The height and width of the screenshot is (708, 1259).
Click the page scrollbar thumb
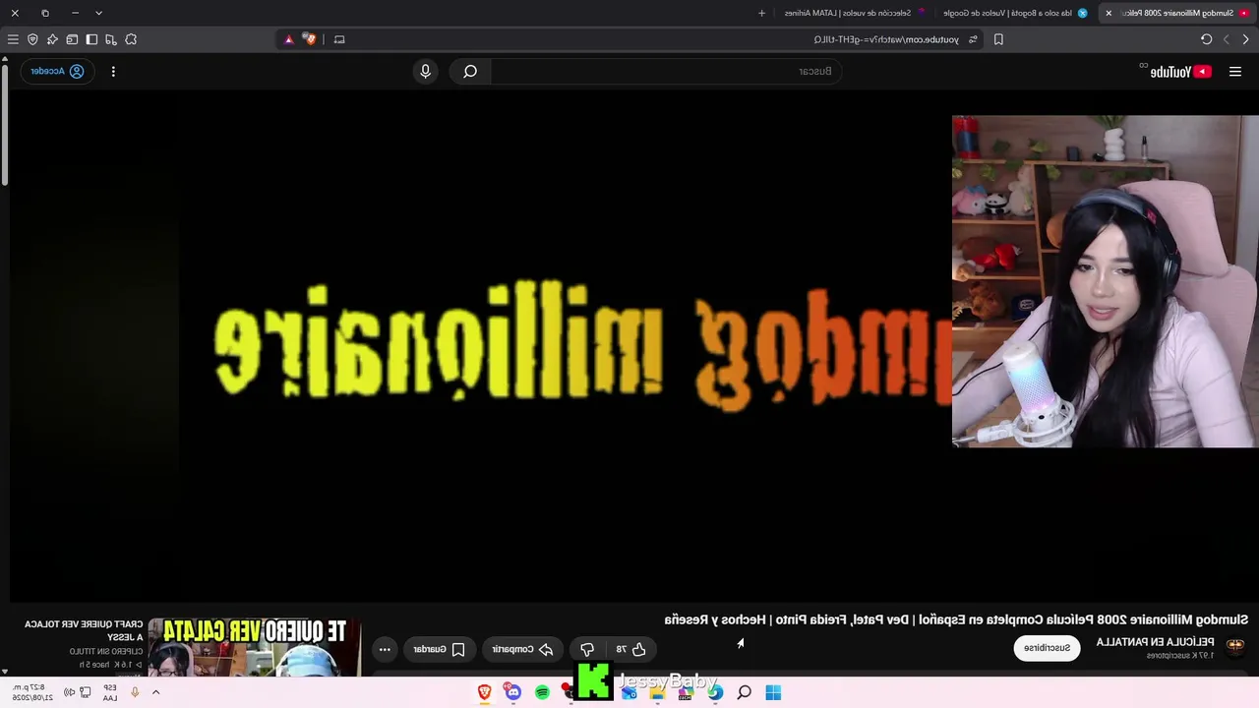(5, 123)
